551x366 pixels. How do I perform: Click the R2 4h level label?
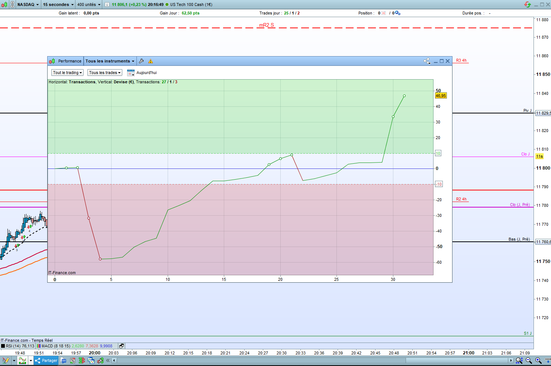461,199
